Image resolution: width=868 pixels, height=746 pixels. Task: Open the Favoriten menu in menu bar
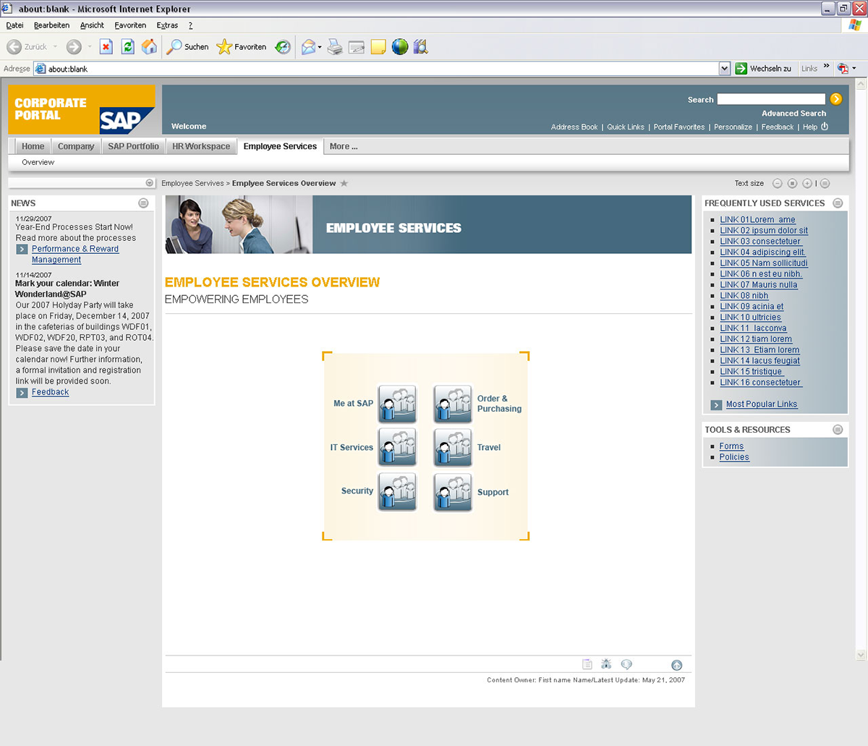[130, 25]
